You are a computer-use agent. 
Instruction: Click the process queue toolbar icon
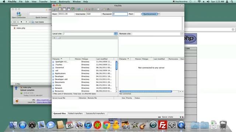[x=82, y=9]
